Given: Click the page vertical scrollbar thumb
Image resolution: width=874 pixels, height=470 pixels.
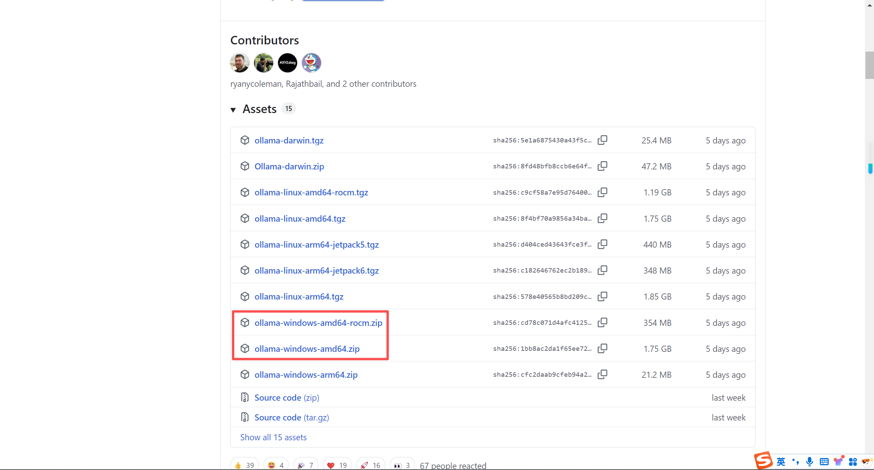Looking at the screenshot, I should [x=869, y=65].
